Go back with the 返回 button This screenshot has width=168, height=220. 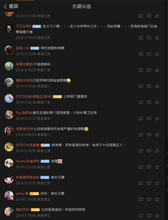point(11,6)
